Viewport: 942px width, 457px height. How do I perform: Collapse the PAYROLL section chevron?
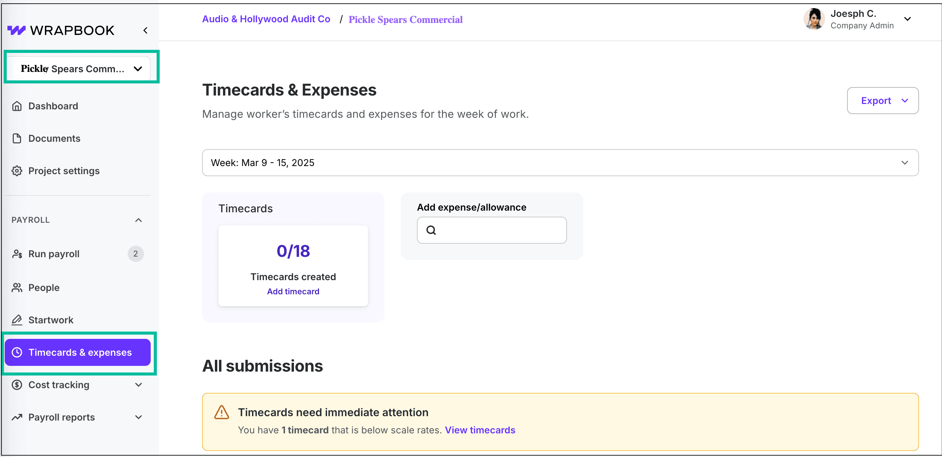click(x=138, y=220)
